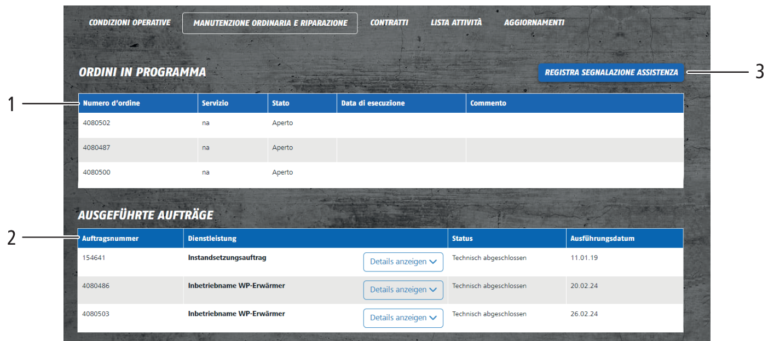Click the Stato column header
The height and width of the screenshot is (341, 774).
302,103
